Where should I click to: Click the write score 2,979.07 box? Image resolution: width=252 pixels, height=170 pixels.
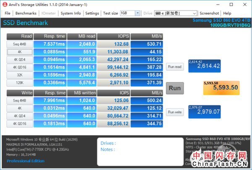tap(205, 112)
